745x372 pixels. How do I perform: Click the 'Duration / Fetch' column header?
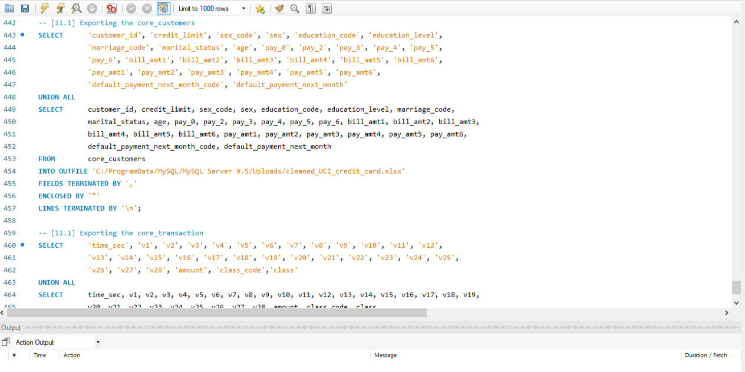[x=706, y=356]
